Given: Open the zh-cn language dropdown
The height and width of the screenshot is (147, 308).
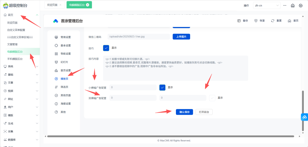Looking at the screenshot, I should [267, 5].
